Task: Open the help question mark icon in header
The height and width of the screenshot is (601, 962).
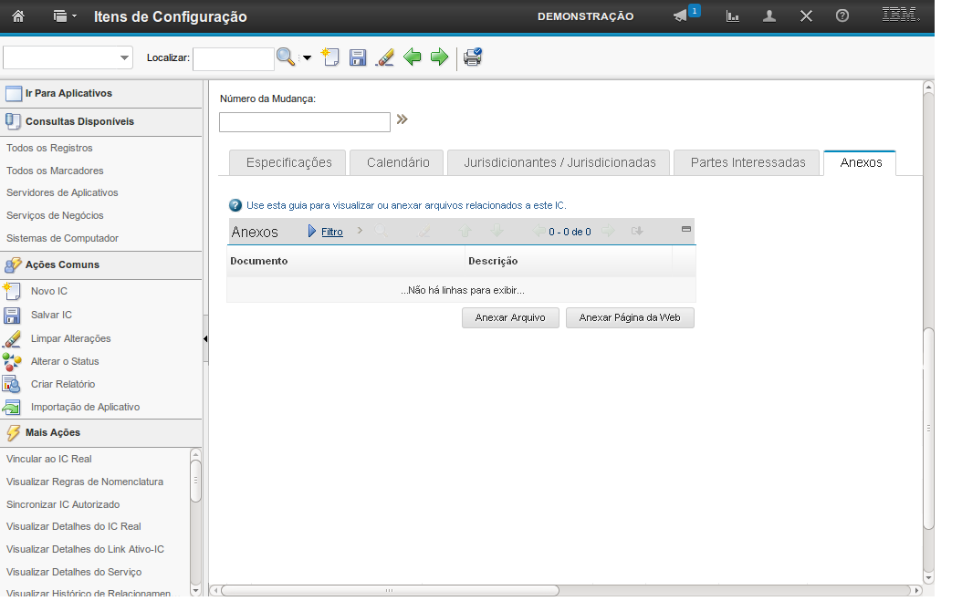Action: click(842, 16)
